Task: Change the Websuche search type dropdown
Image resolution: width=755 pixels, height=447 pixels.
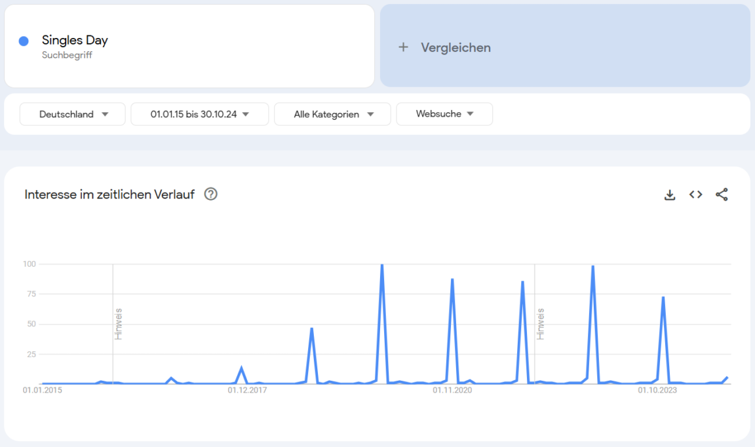Action: point(444,114)
